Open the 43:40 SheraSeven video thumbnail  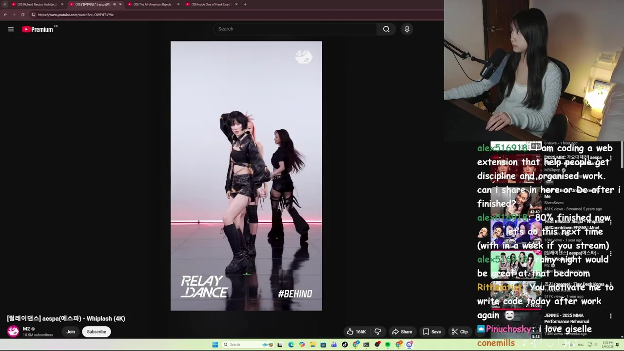click(516, 201)
